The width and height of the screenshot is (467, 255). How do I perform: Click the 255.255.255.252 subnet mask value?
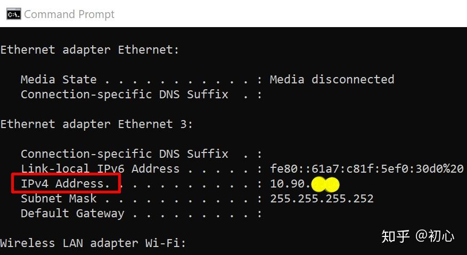click(x=322, y=199)
